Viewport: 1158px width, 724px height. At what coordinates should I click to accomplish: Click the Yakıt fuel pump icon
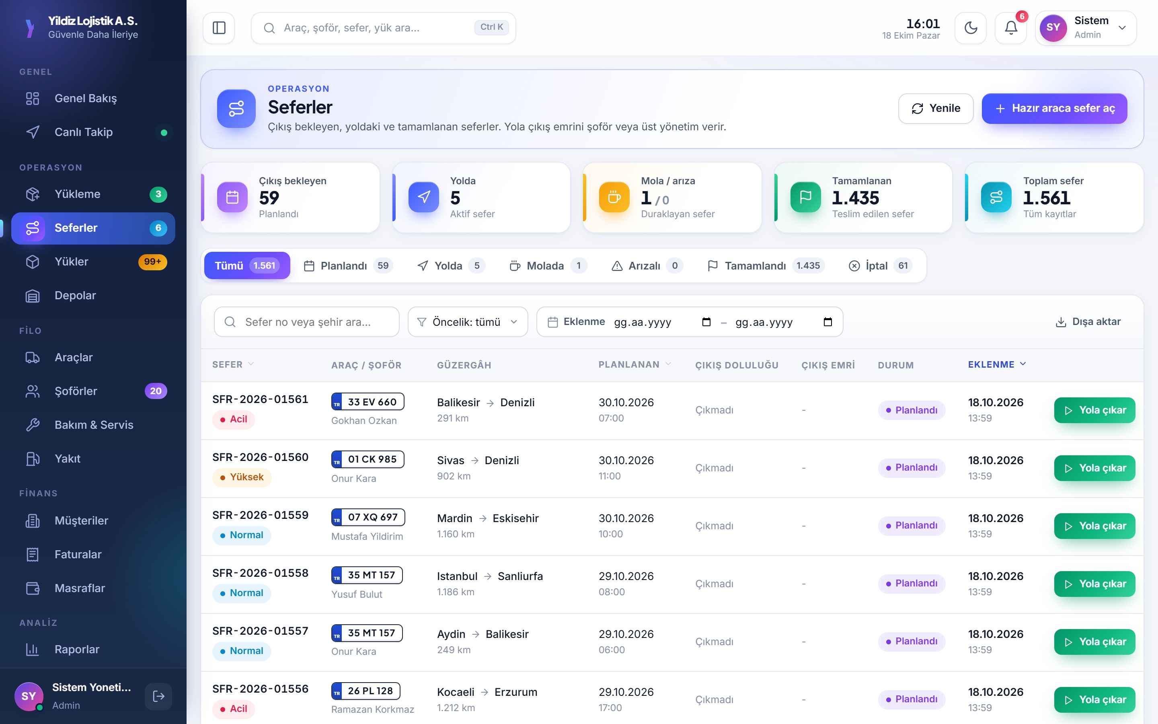pyautogui.click(x=33, y=459)
